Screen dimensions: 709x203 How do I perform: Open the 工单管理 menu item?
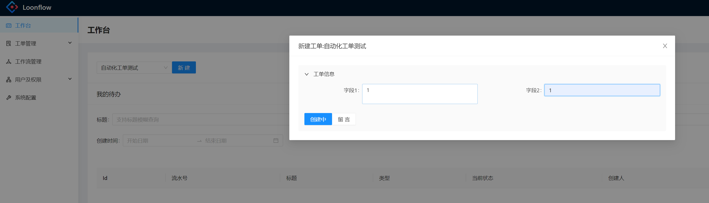point(39,43)
